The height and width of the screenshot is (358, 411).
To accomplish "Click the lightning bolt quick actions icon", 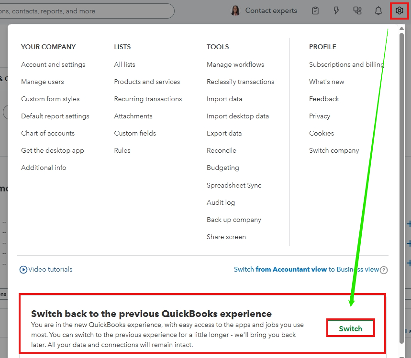I will point(336,11).
